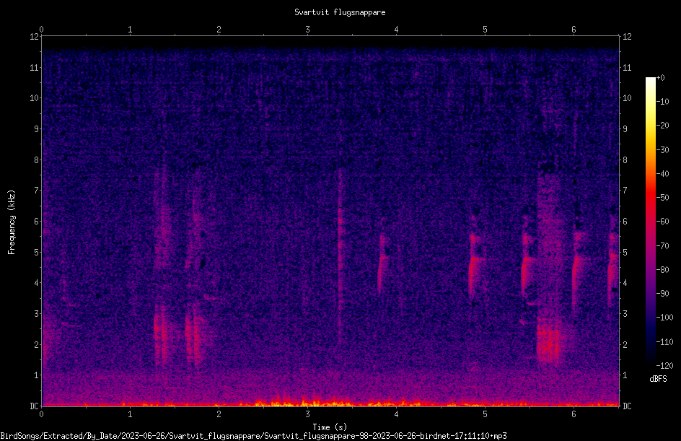
Task: Select the file path text at the bottom
Action: click(x=254, y=436)
